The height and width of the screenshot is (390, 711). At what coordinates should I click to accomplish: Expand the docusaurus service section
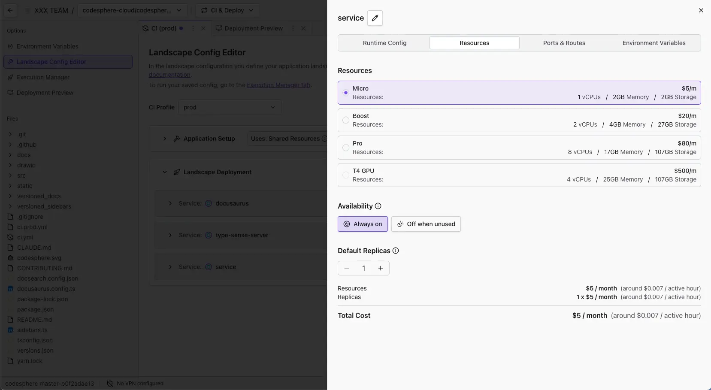click(170, 203)
